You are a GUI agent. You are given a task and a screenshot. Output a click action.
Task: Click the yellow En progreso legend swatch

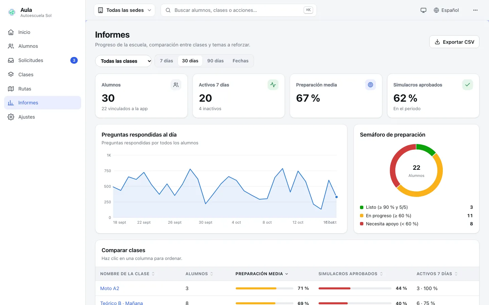click(x=362, y=216)
